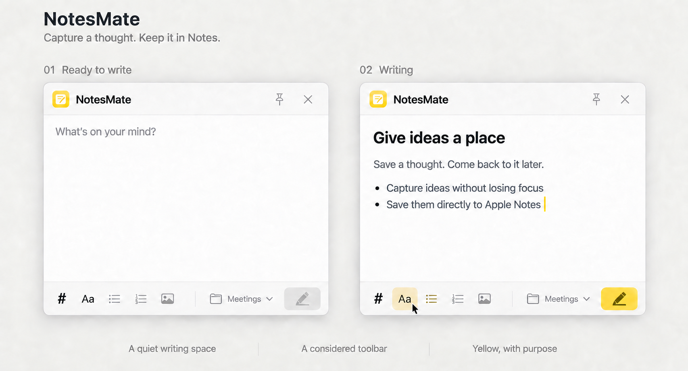688x371 pixels.
Task: Click the NotesMate app icon in Writing window
Action: (x=378, y=99)
